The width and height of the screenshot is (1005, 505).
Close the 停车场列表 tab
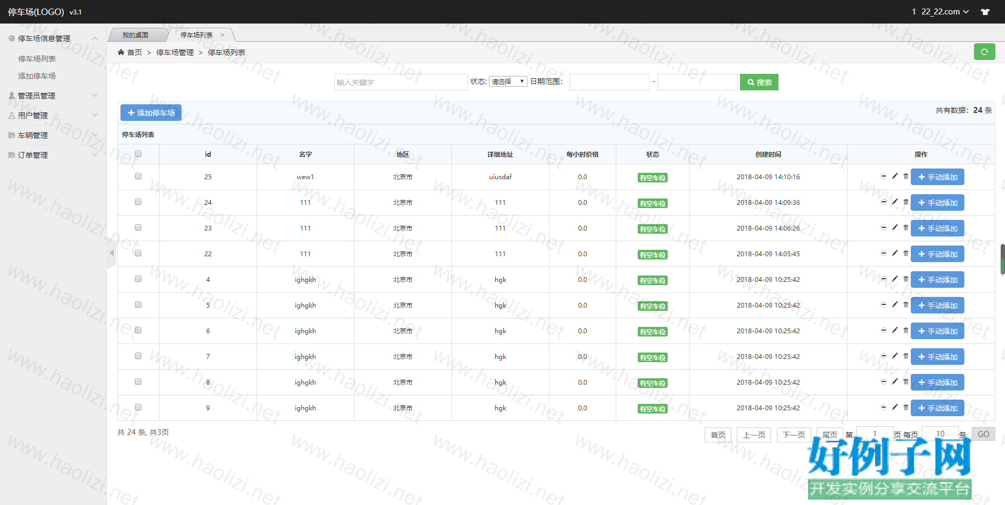(x=223, y=35)
